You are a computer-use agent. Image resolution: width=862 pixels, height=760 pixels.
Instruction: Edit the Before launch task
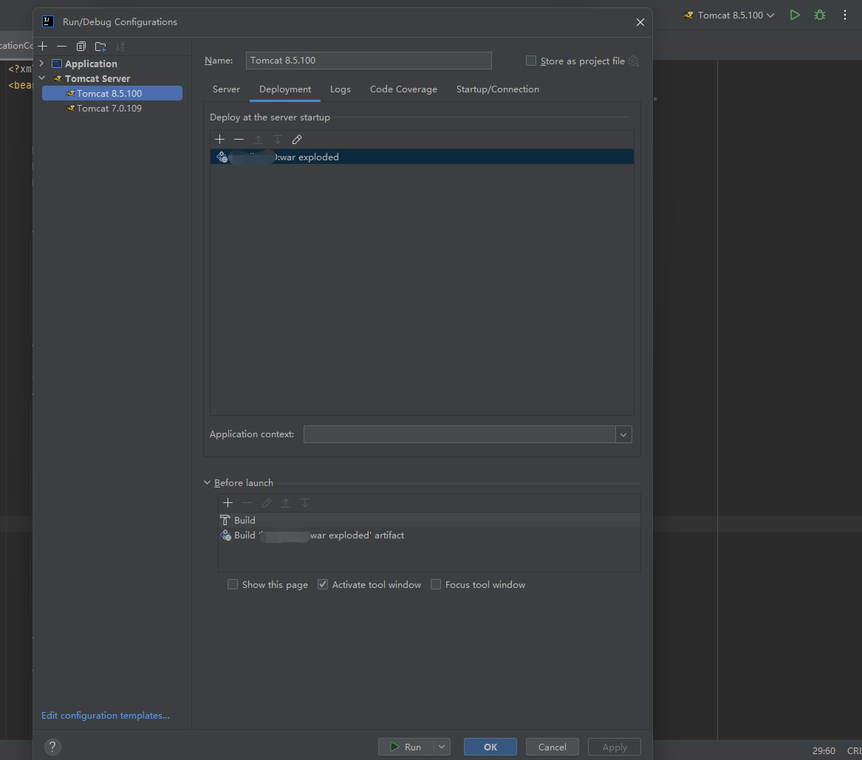tap(267, 503)
